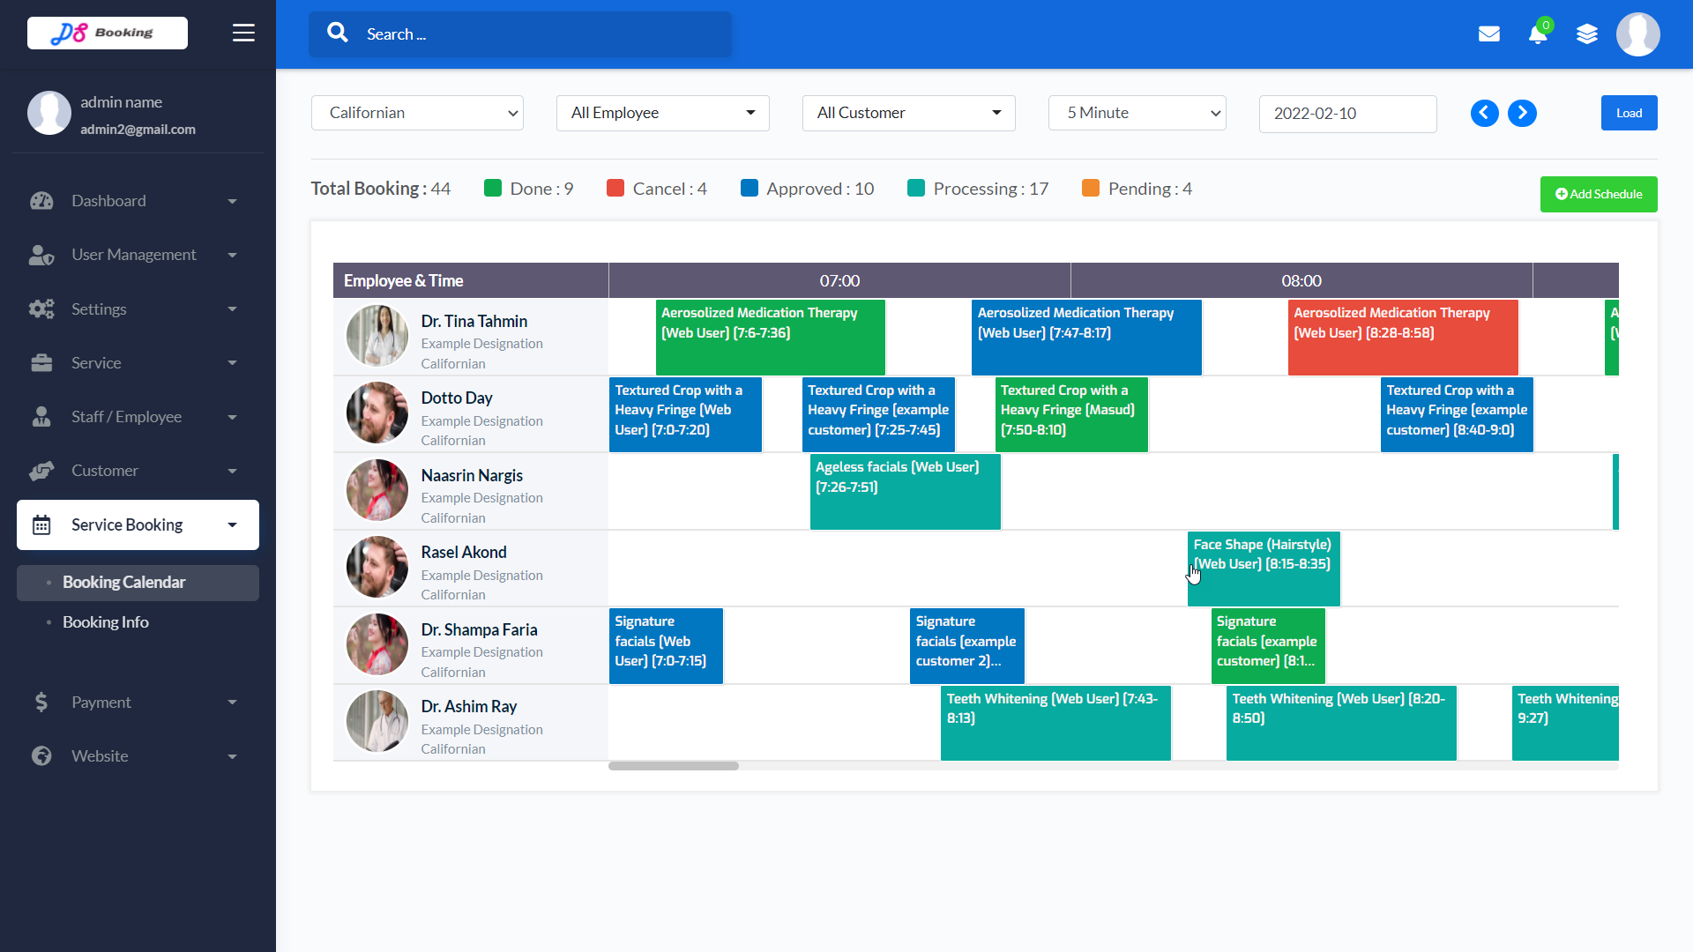The height and width of the screenshot is (952, 1693).
Task: Open the user avatar in top bar
Action: coord(1637,34)
